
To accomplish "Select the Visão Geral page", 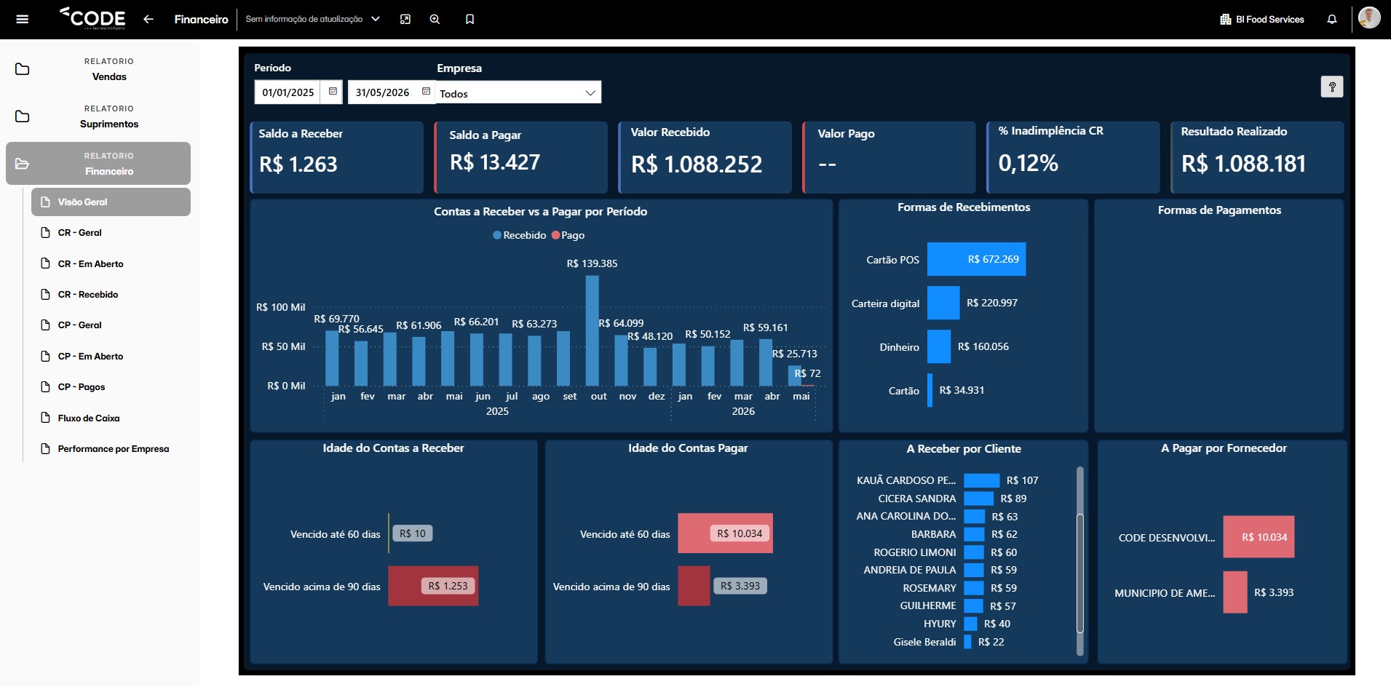I will 111,202.
